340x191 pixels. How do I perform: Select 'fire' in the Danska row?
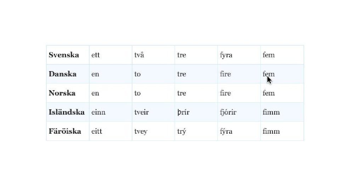pos(225,74)
